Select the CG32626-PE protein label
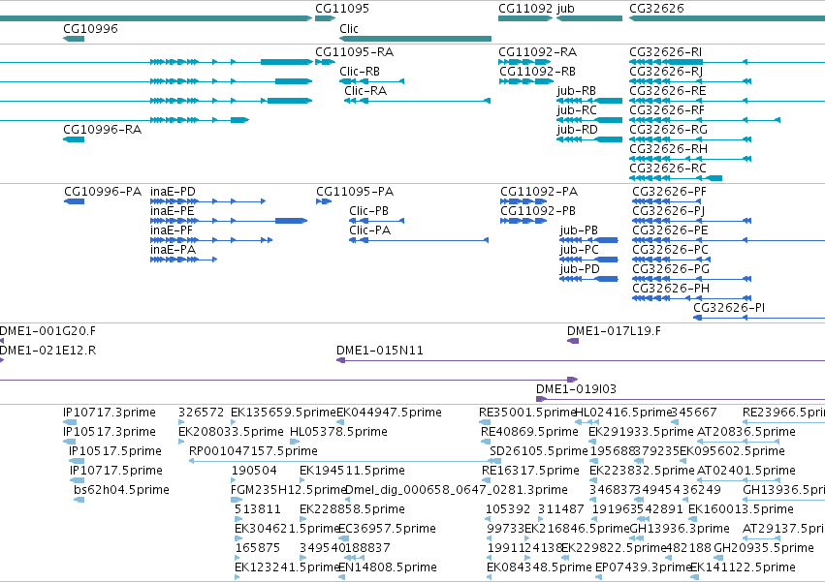Image resolution: width=825 pixels, height=582 pixels. click(670, 230)
